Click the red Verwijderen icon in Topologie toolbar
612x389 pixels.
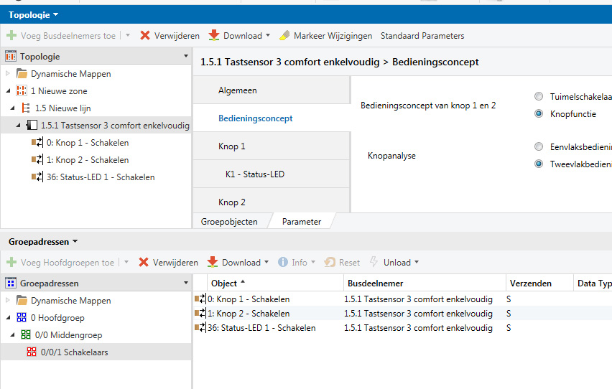coord(145,35)
